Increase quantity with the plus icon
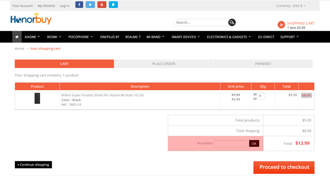330x176 pixels. point(255,94)
